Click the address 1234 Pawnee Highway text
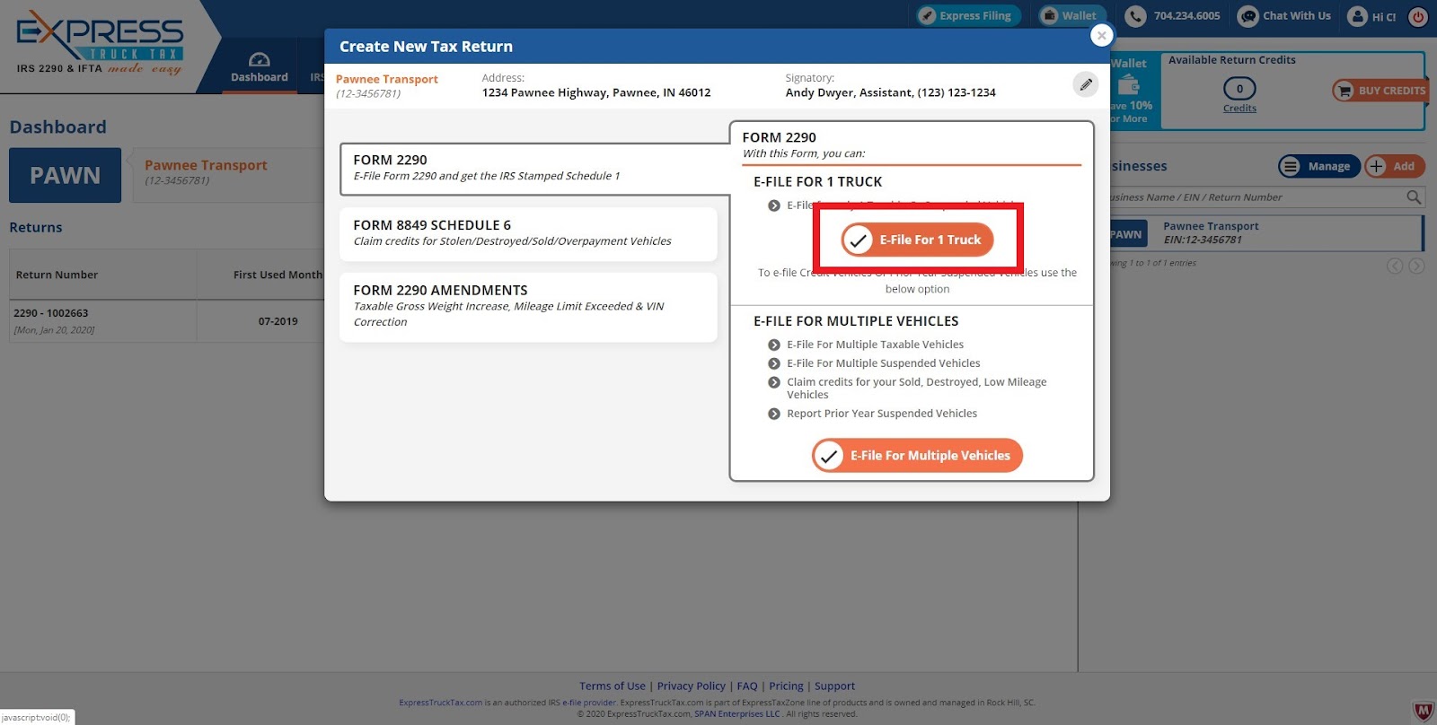The height and width of the screenshot is (725, 1437). [596, 92]
